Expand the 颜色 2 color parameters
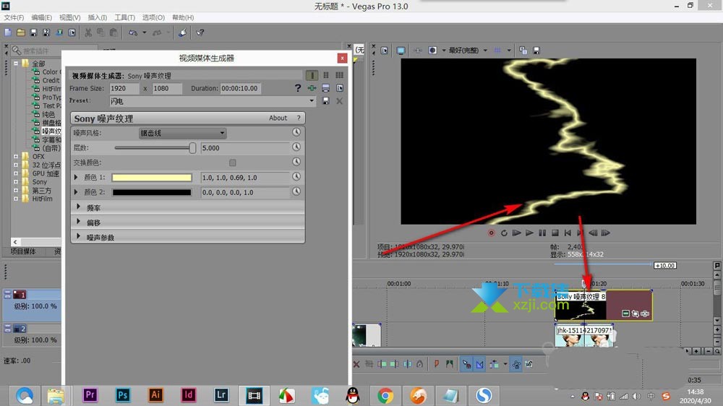The image size is (723, 406). click(76, 191)
